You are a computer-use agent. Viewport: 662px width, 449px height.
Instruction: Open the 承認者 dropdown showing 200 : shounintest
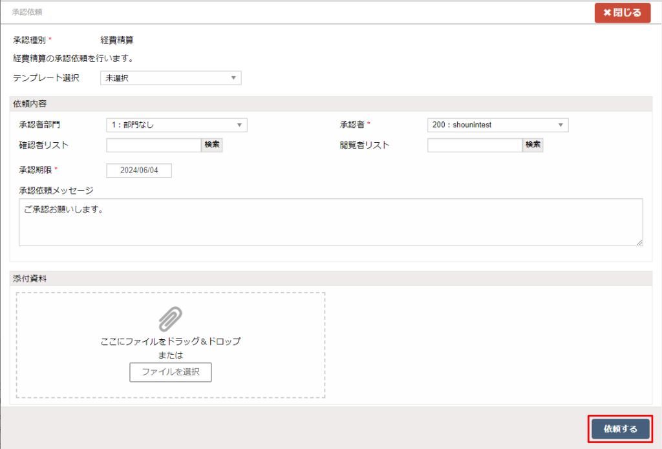click(498, 125)
